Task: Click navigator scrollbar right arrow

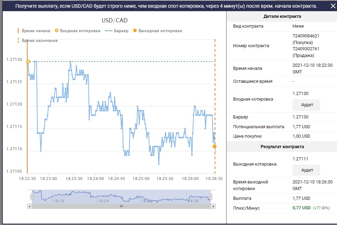Action: (213, 206)
